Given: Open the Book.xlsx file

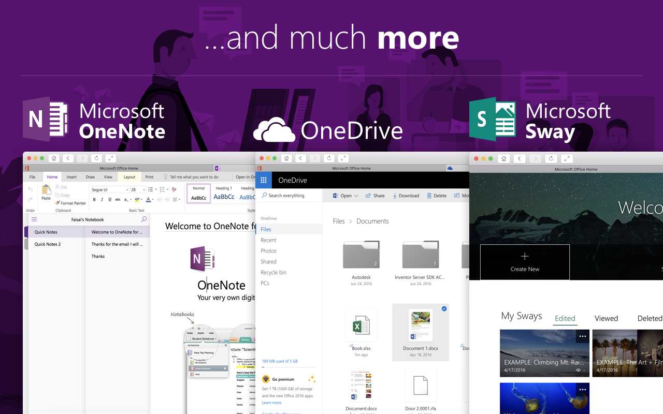Looking at the screenshot, I should [x=361, y=332].
